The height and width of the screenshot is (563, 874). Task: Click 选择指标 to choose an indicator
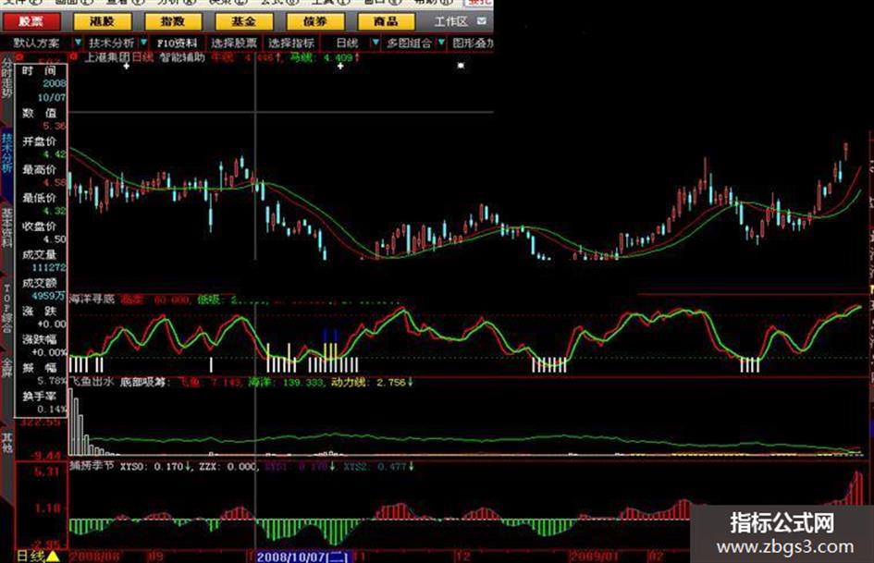tap(291, 43)
